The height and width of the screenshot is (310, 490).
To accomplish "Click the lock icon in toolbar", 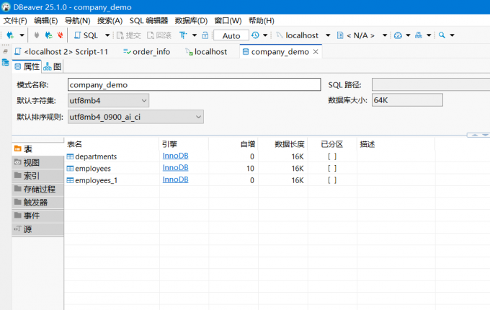I will 205,35.
